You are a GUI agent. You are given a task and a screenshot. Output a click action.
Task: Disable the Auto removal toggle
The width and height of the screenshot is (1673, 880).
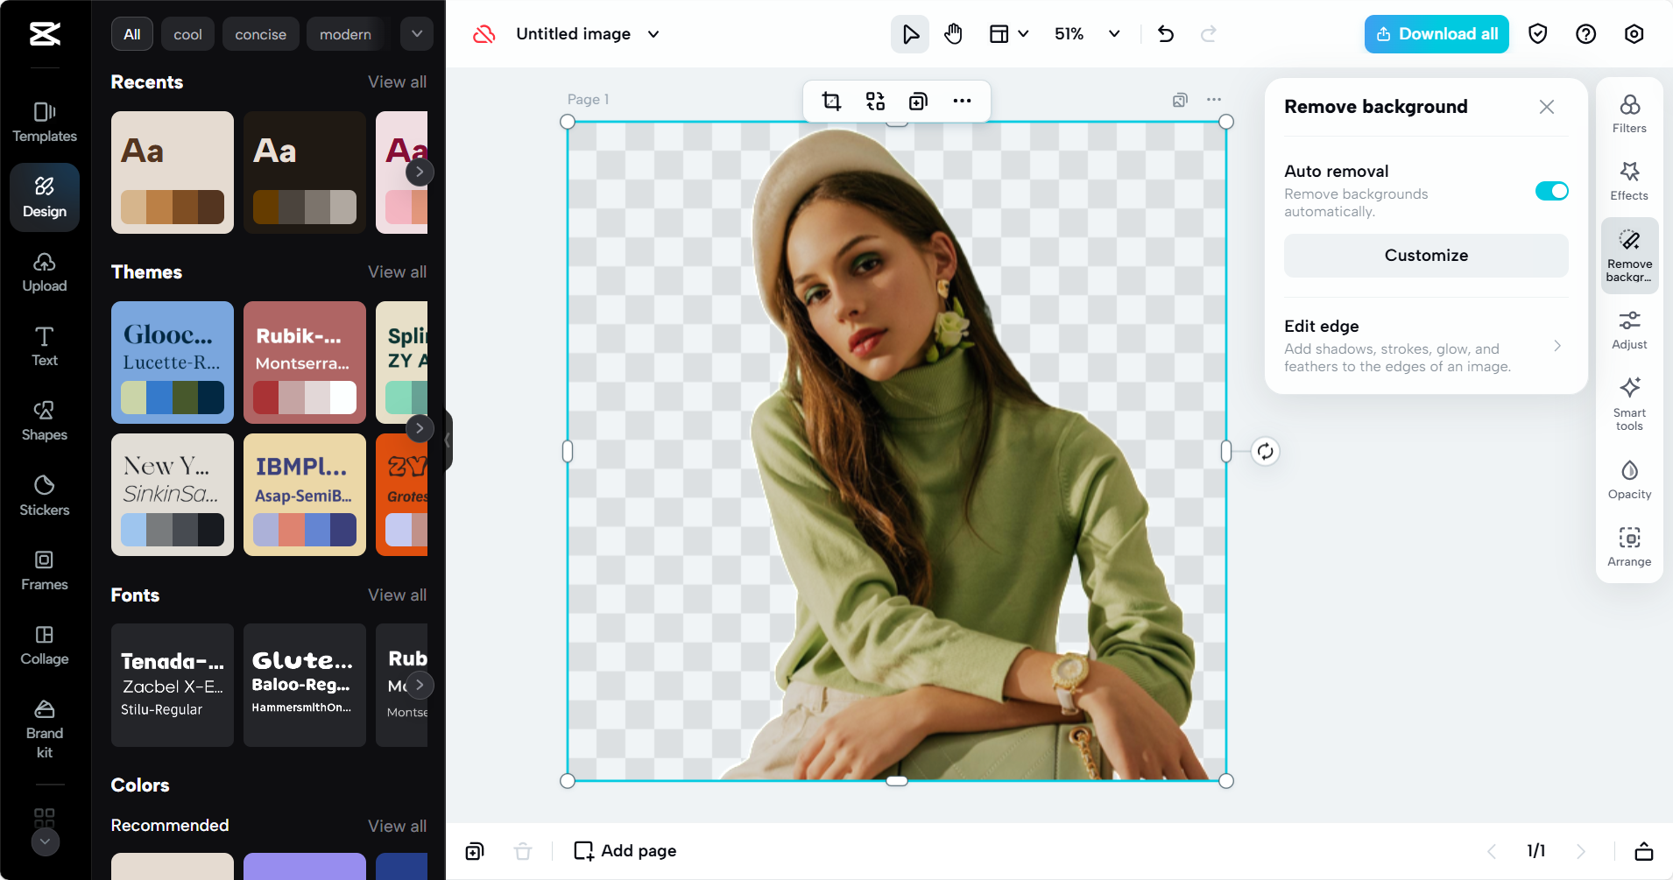tap(1551, 191)
